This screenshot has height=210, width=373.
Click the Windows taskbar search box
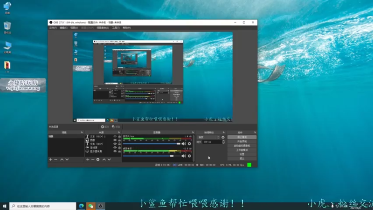coord(43,206)
